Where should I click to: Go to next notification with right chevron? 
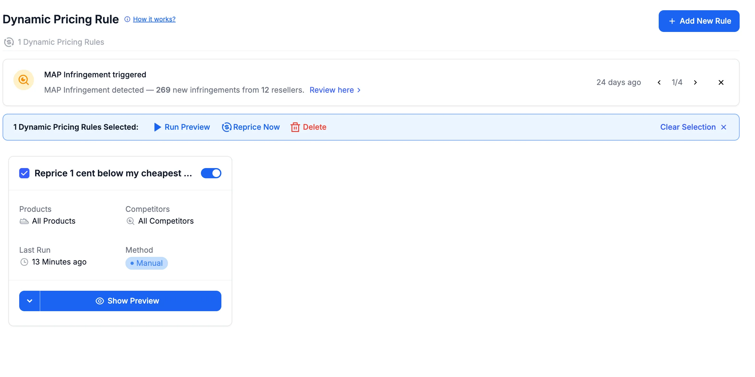(x=695, y=82)
